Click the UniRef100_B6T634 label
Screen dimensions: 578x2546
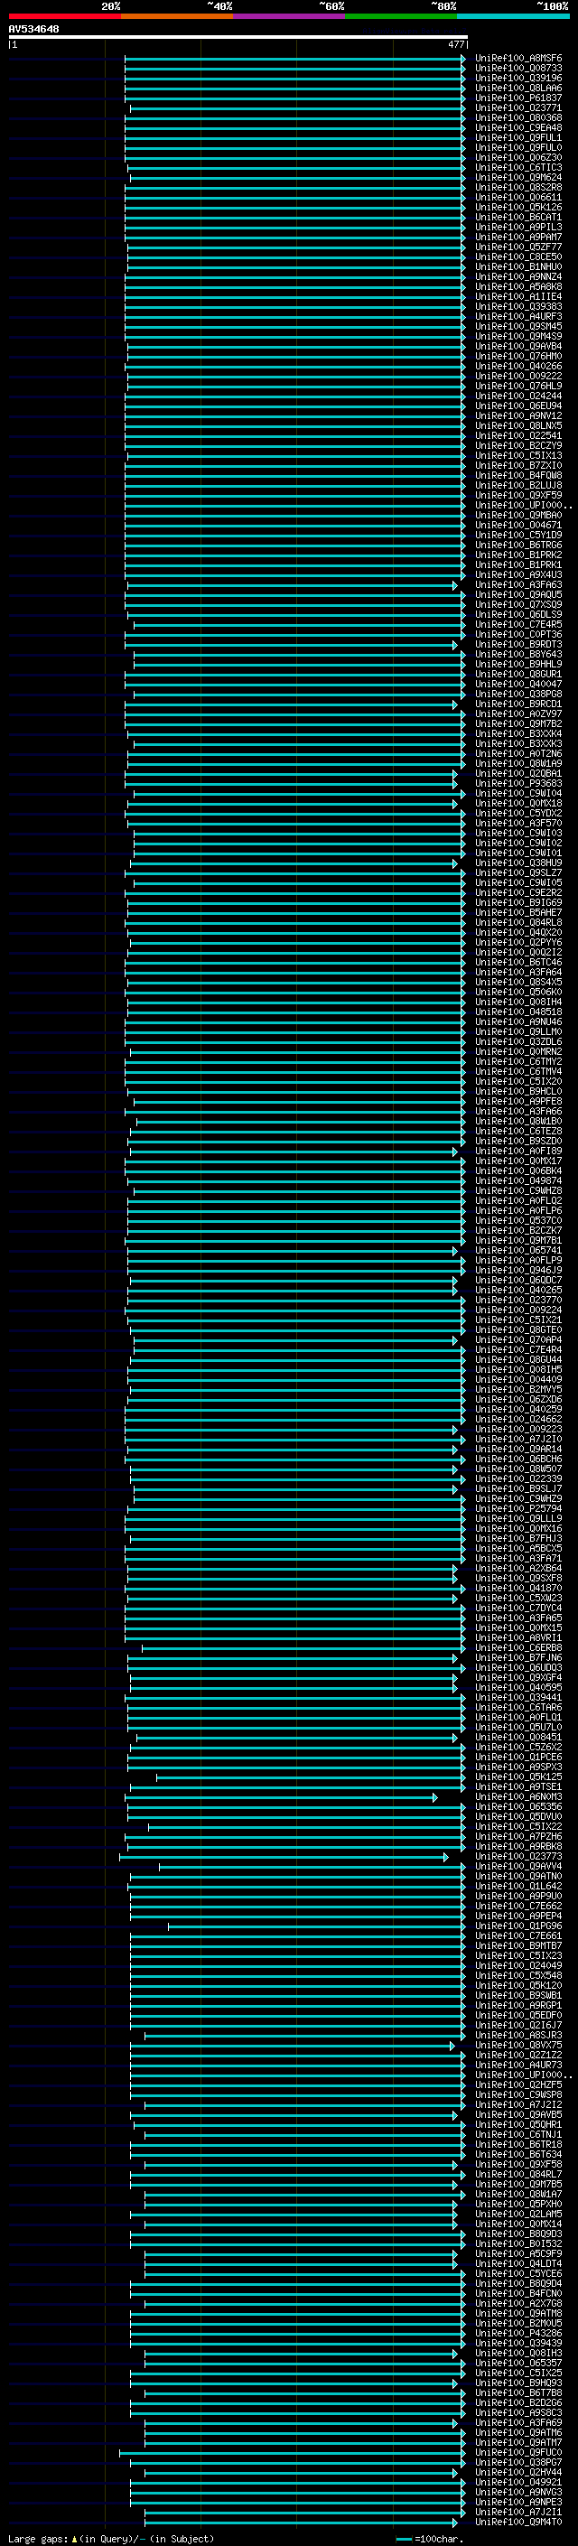click(x=518, y=2155)
